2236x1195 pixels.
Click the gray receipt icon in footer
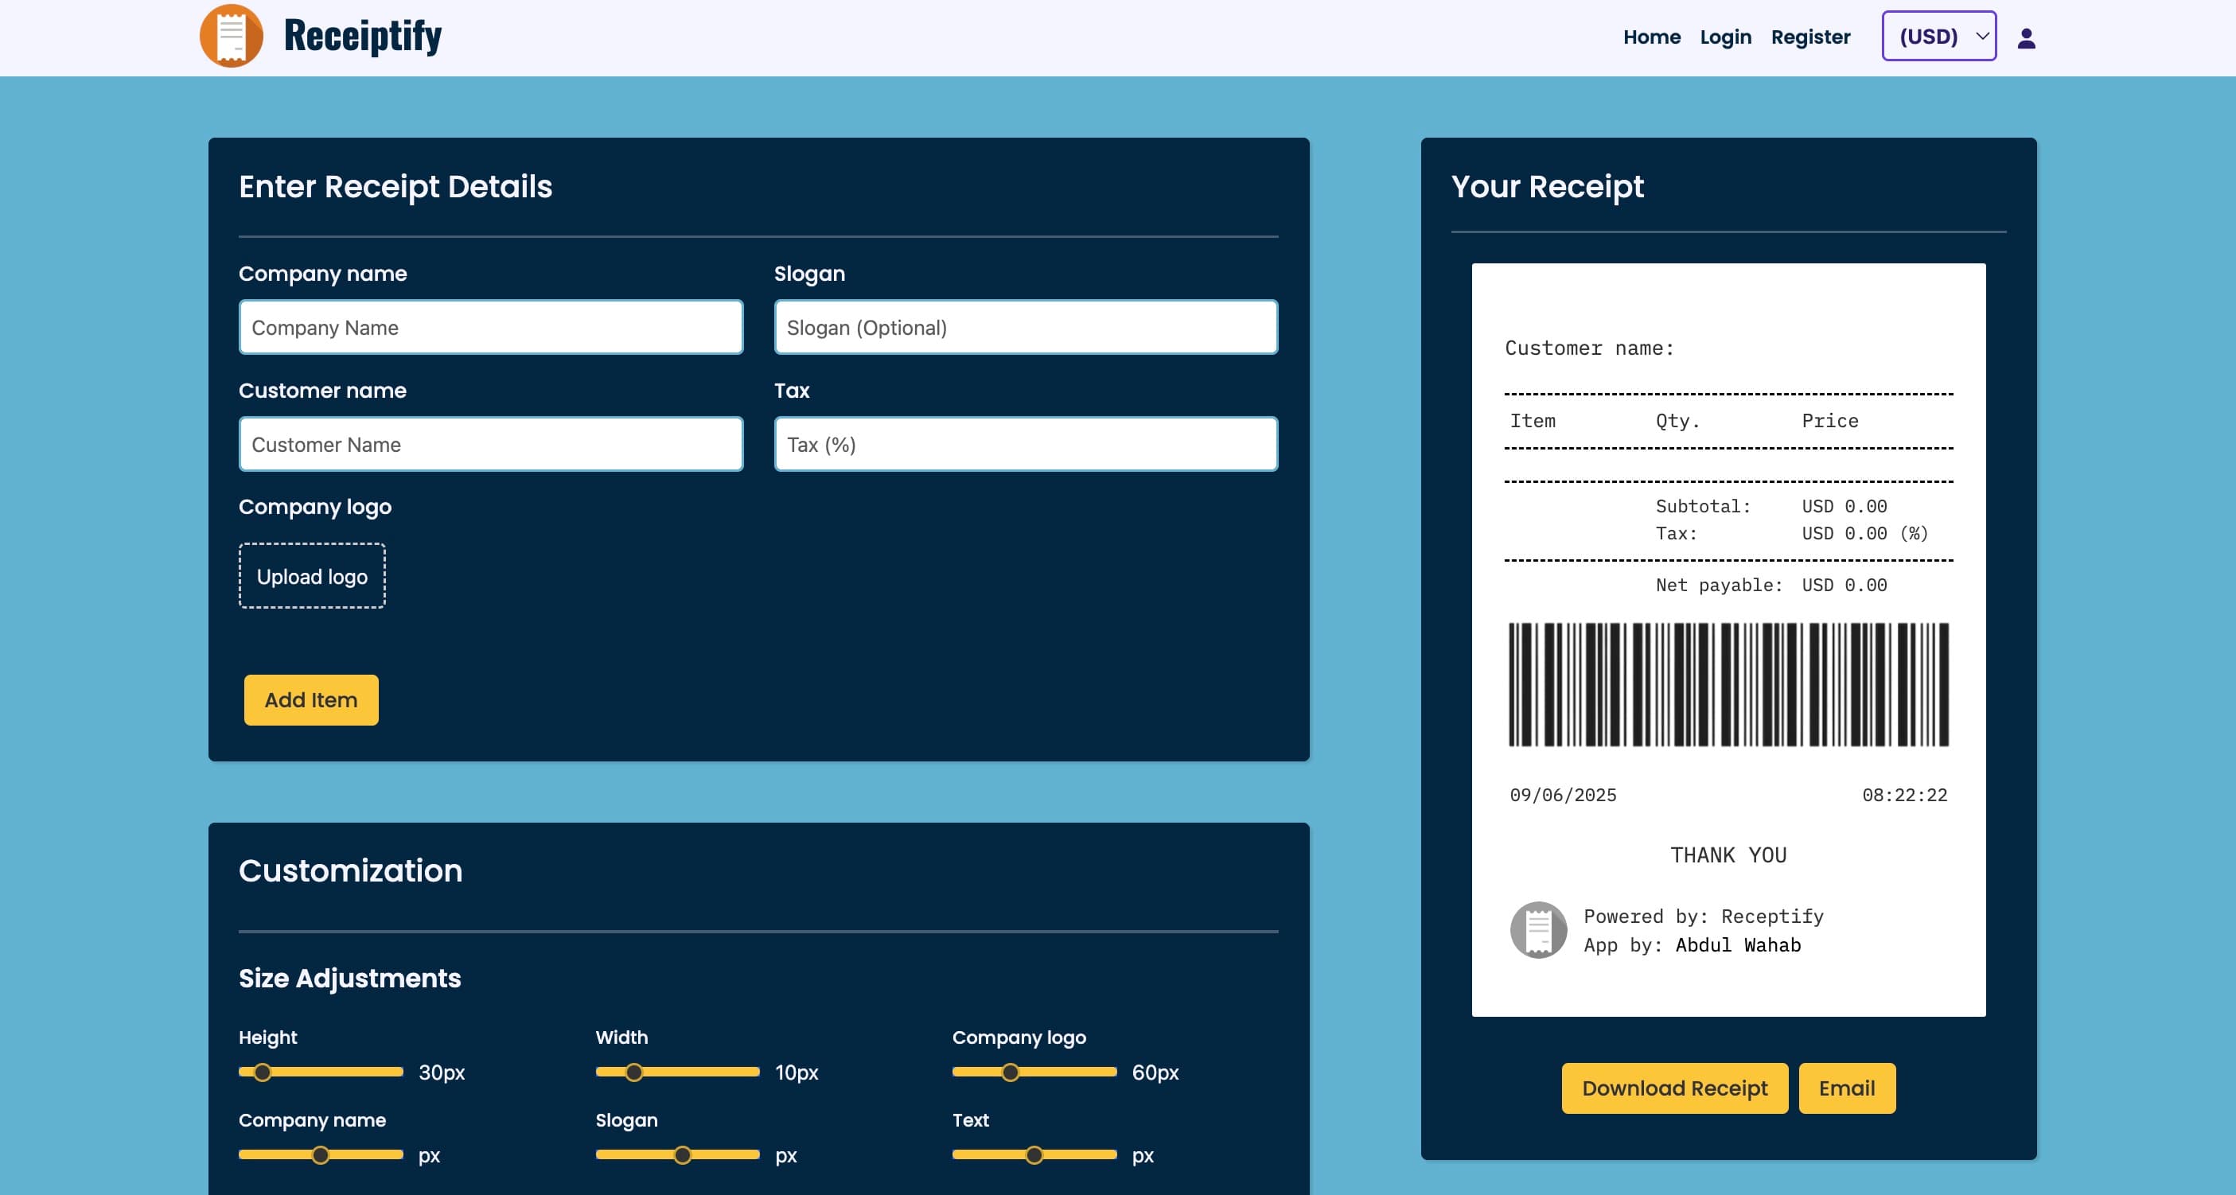(1538, 929)
